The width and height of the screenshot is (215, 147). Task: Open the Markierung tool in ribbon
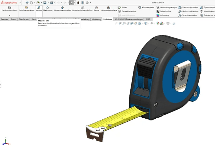(48, 9)
